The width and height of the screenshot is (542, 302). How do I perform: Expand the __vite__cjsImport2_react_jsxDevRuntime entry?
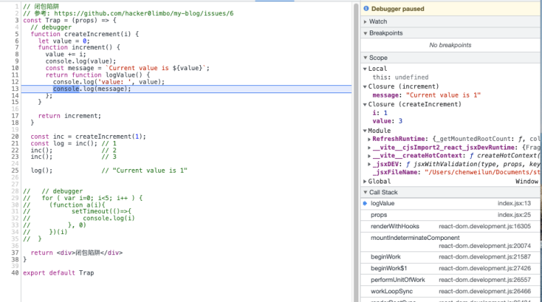pyautogui.click(x=369, y=147)
